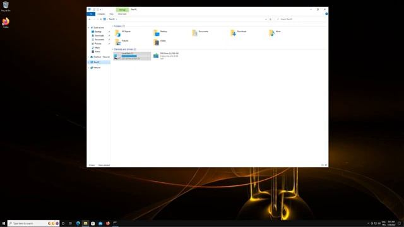Open the View ribbon tab
Viewport: 404px width, 227px height.
(111, 14)
